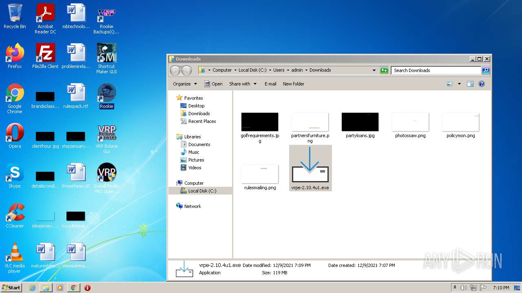Open Internet Explorer from the taskbar
Image resolution: width=522 pixels, height=293 pixels.
(x=32, y=288)
